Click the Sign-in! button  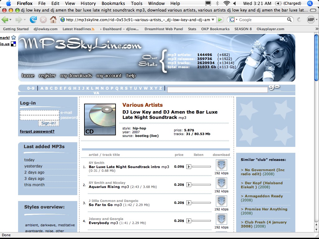tap(49, 123)
